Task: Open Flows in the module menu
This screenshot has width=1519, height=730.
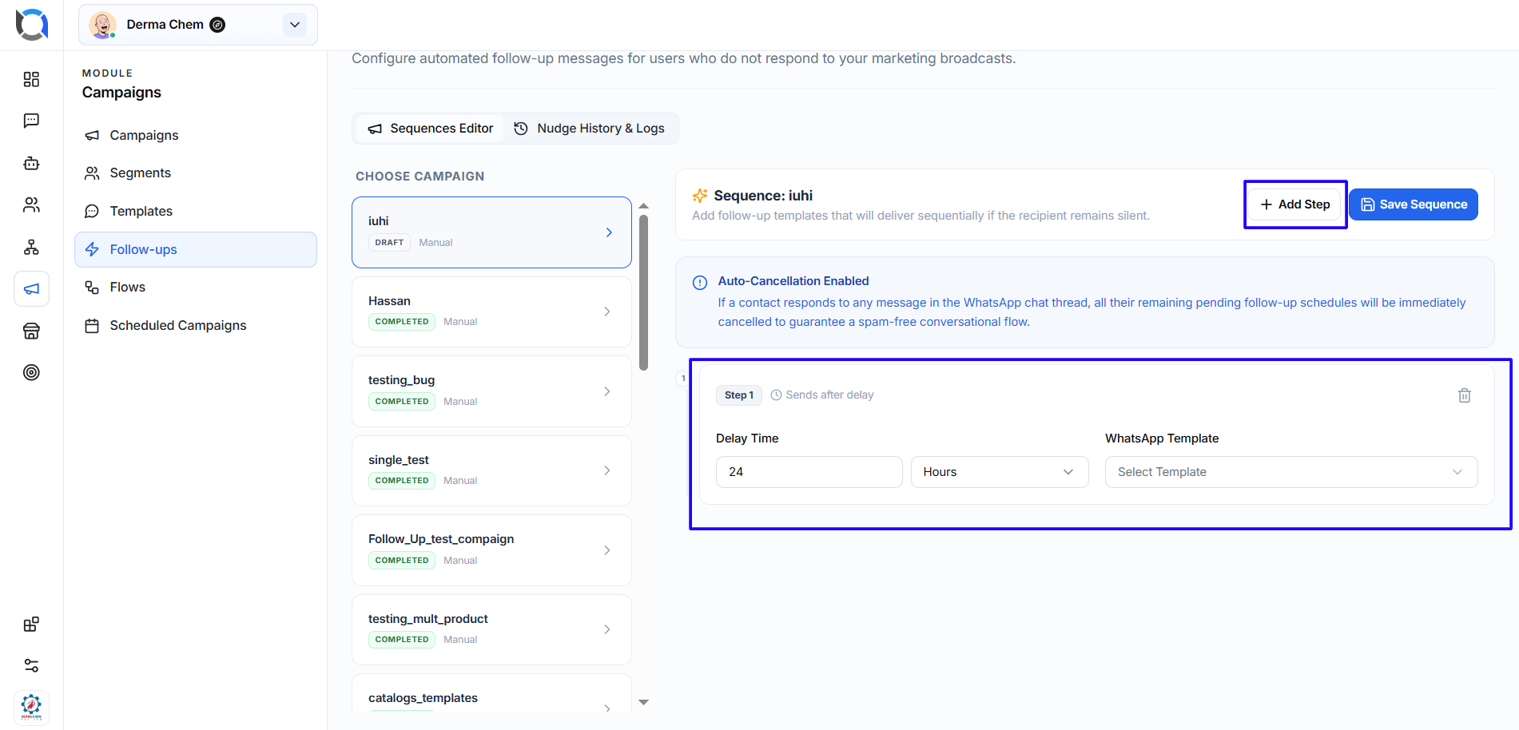Action: click(x=196, y=287)
